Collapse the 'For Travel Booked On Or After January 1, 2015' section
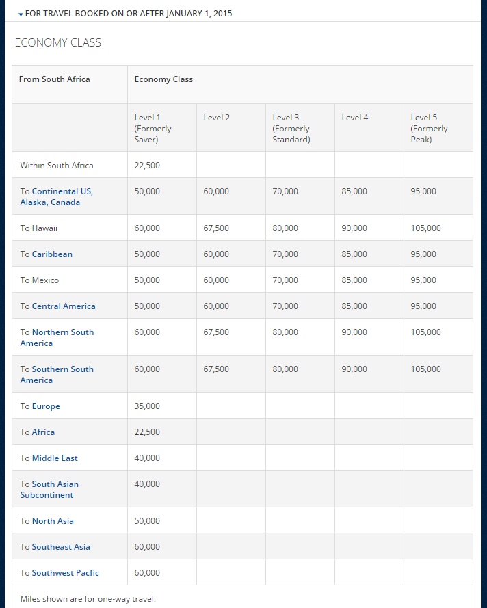Viewport: 487px width, 608px height. coord(129,14)
